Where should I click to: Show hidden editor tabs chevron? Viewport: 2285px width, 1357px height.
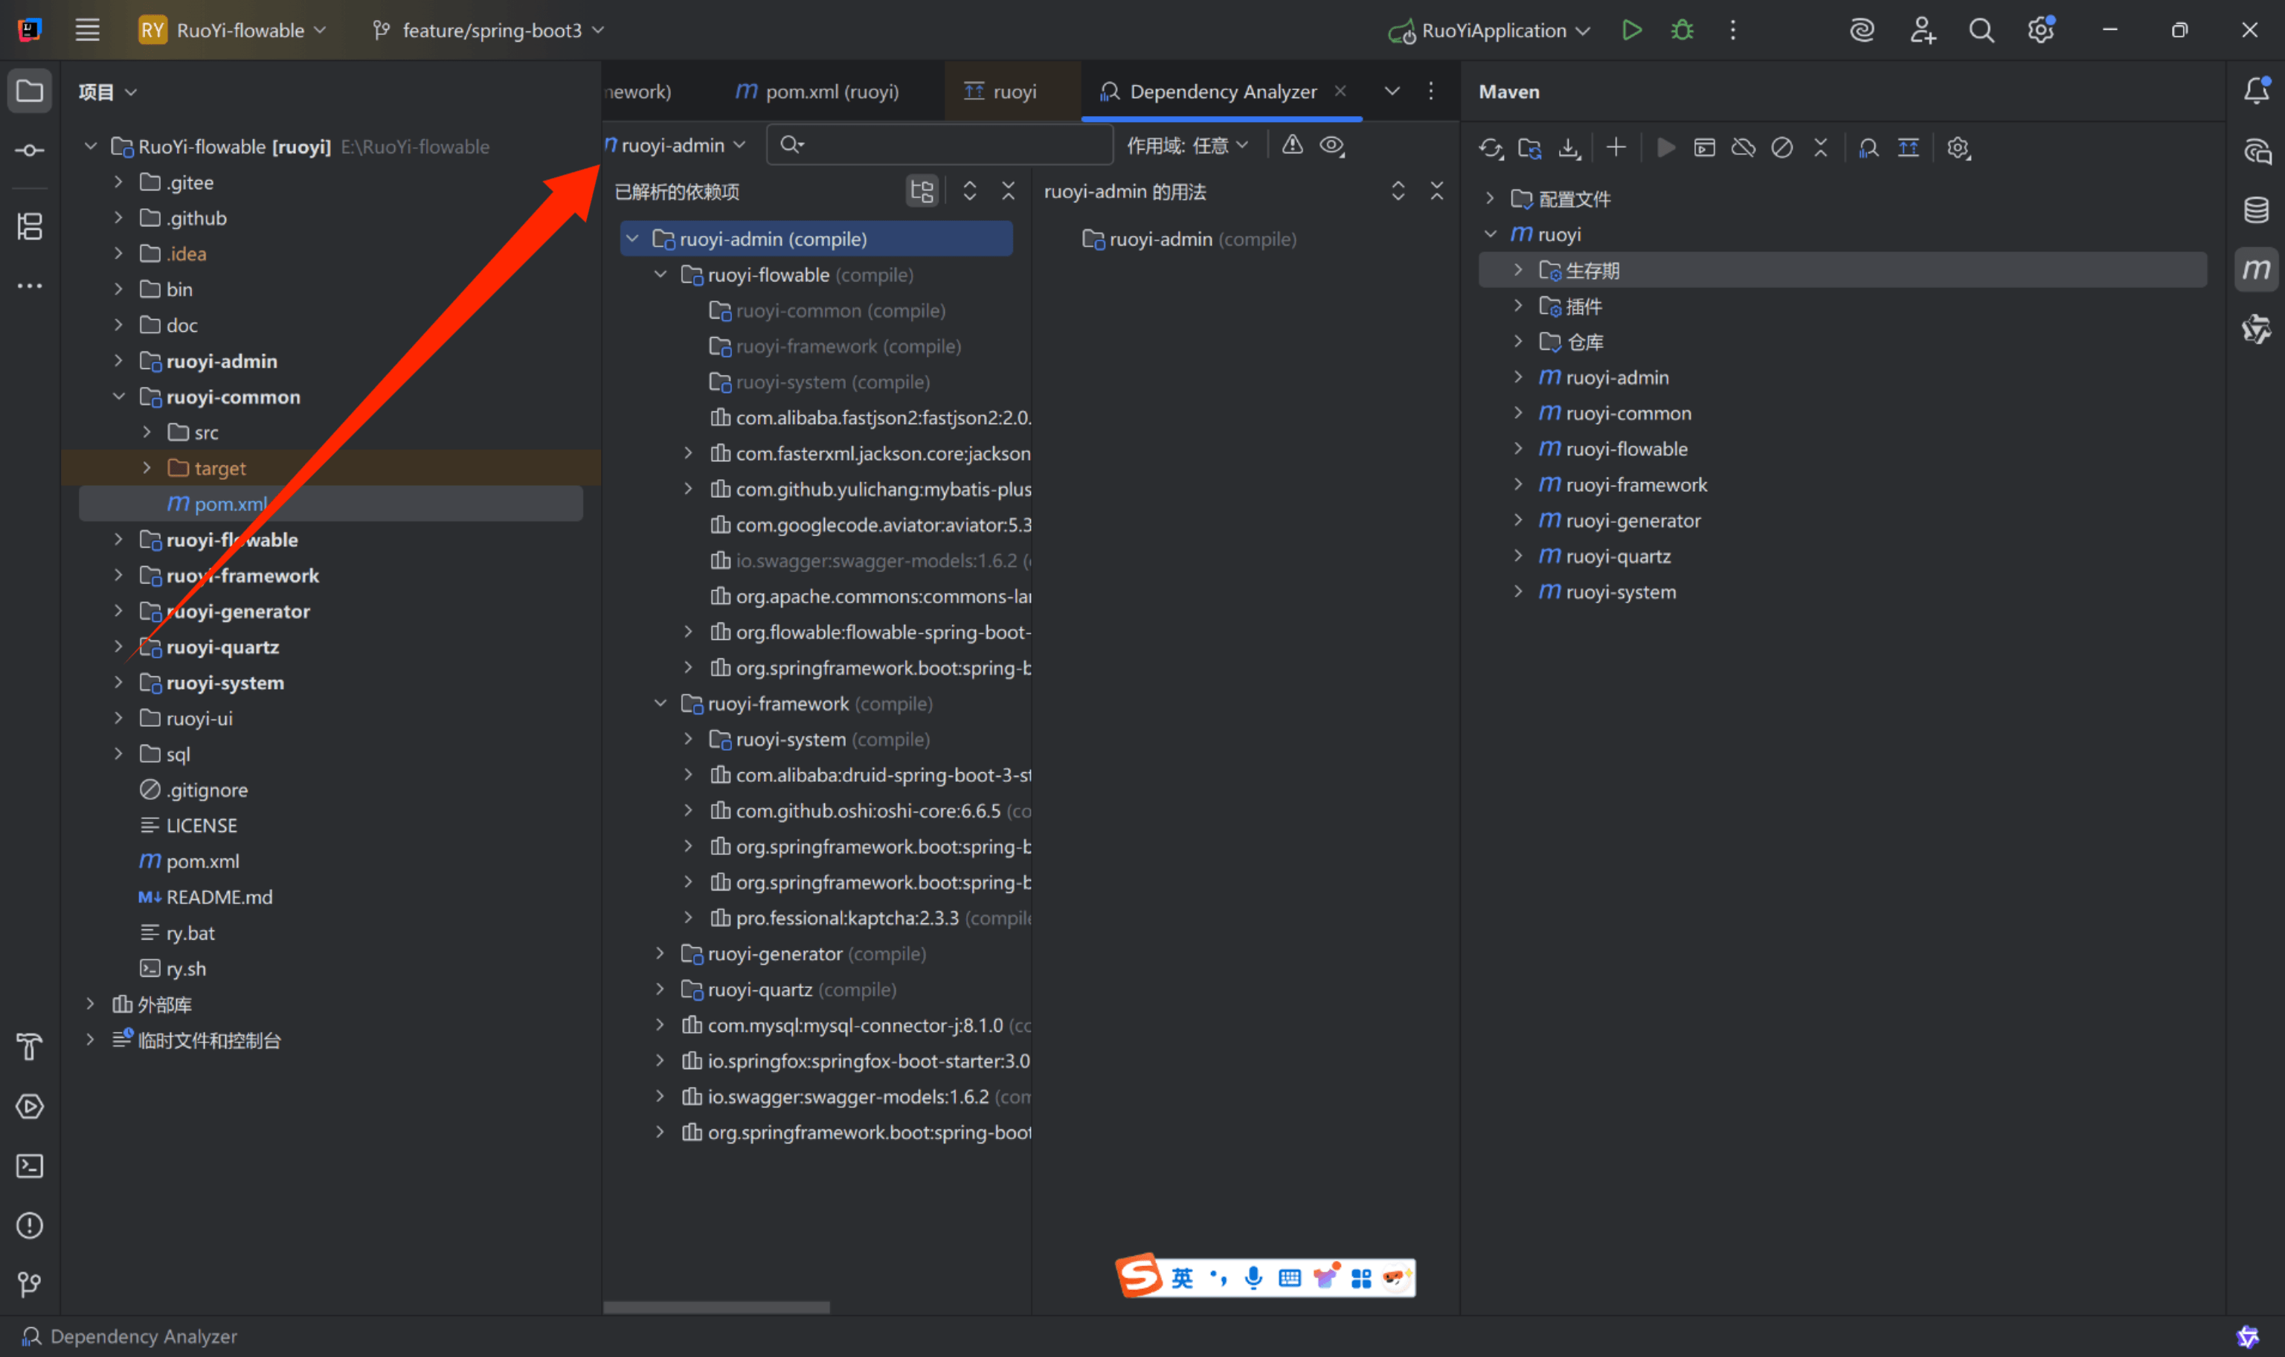1391,92
